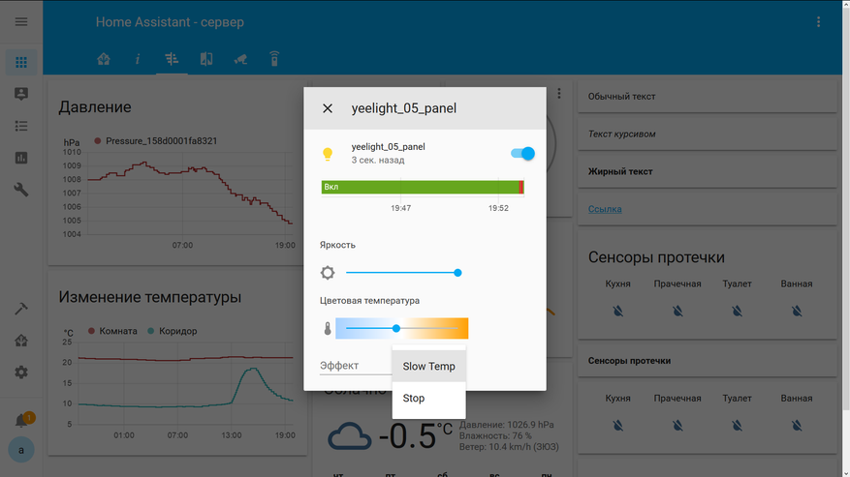This screenshot has width=850, height=477.
Task: Click the yellow light bulb icon
Action: coord(328,154)
